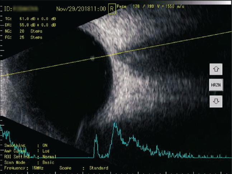The image size is (232, 174).
Task: Change Scan Mode Basic value
Action: coord(48,162)
